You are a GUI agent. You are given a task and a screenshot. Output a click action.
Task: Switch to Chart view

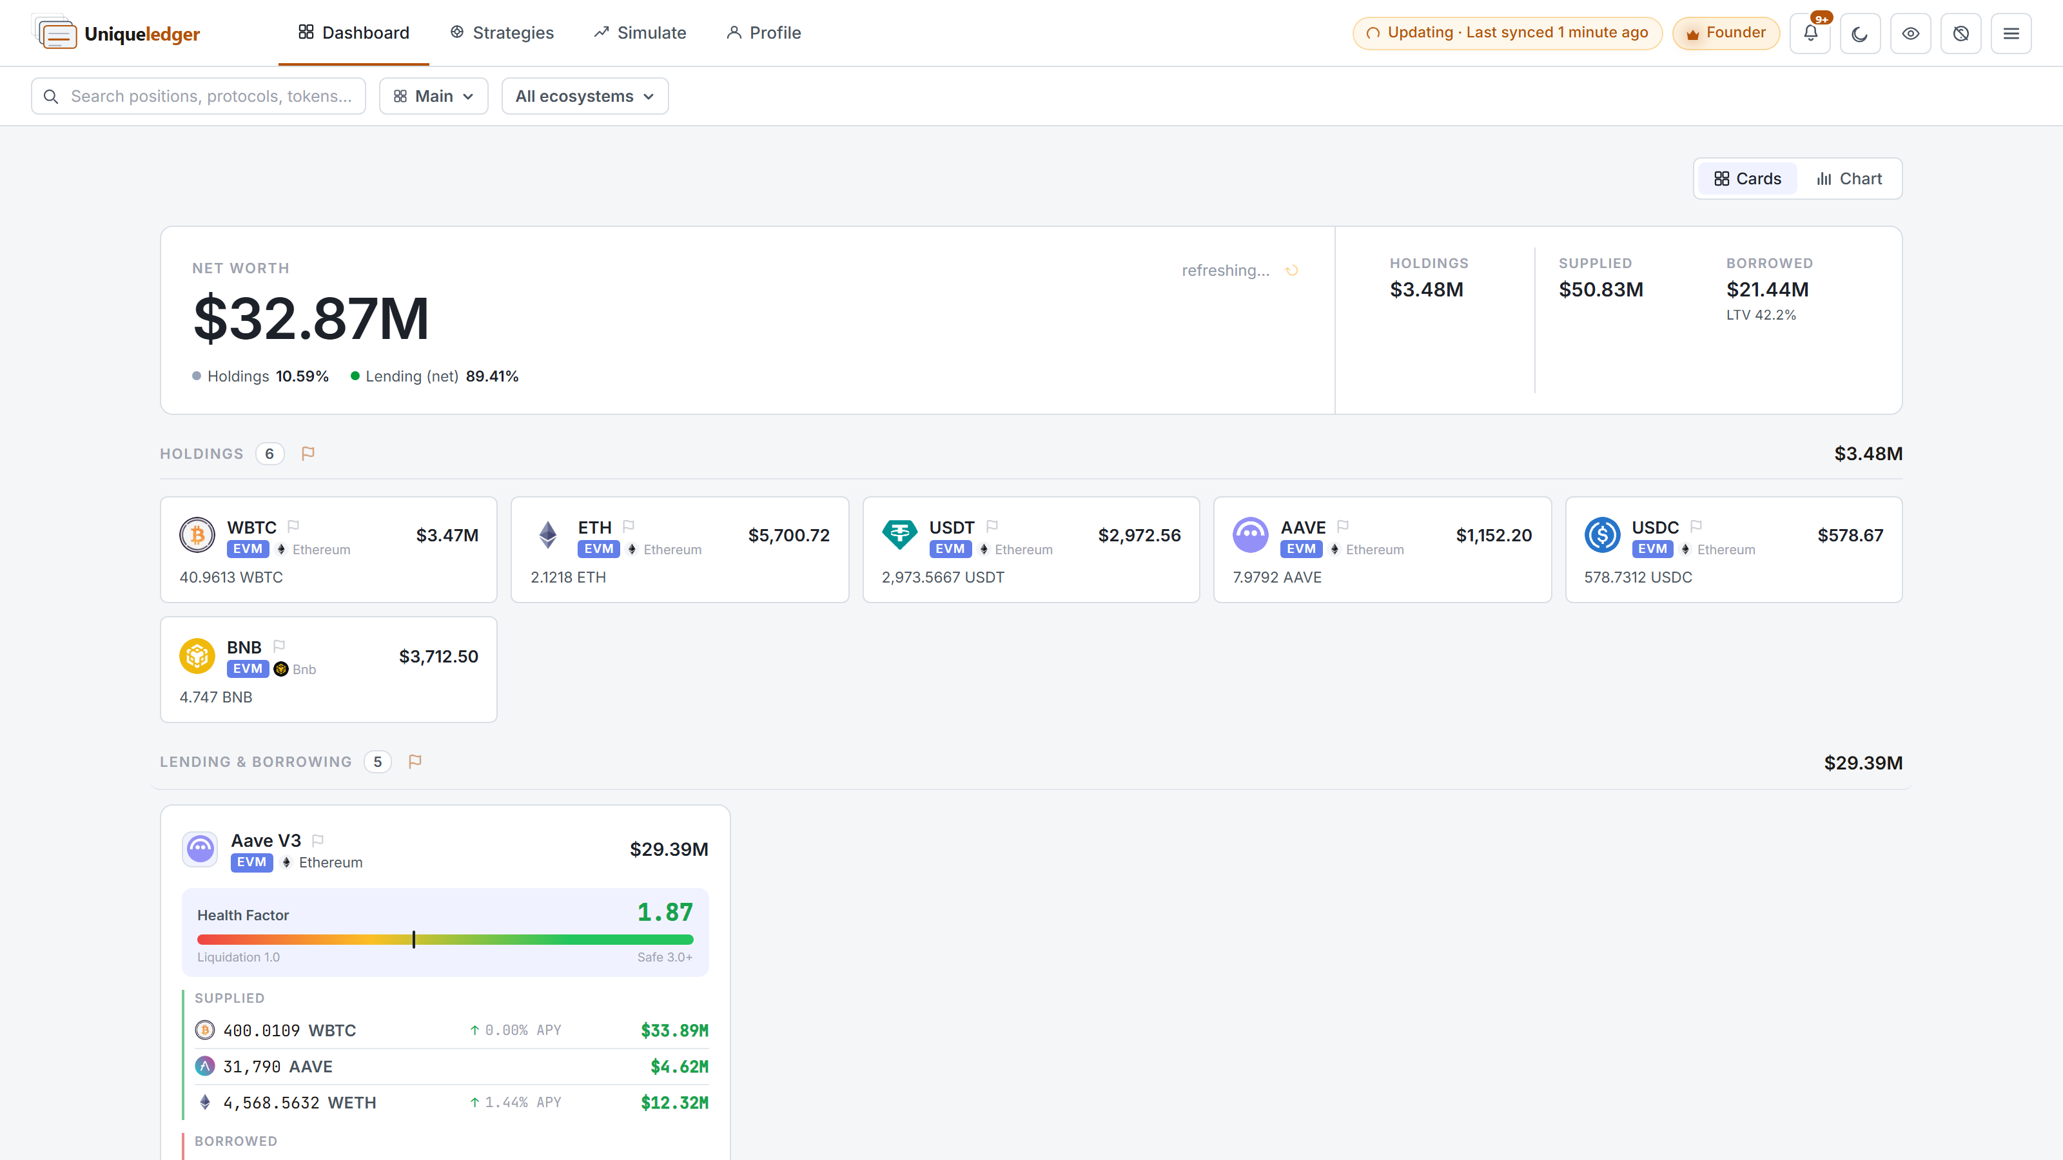1848,179
